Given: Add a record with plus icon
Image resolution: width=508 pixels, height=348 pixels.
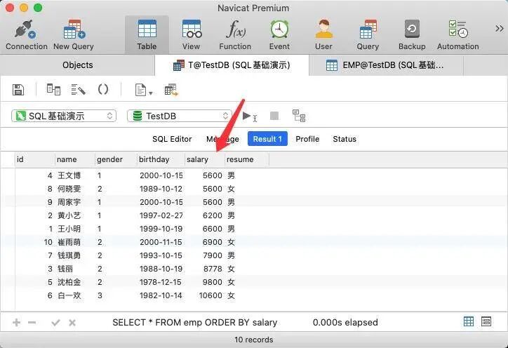Looking at the screenshot, I should click(16, 323).
